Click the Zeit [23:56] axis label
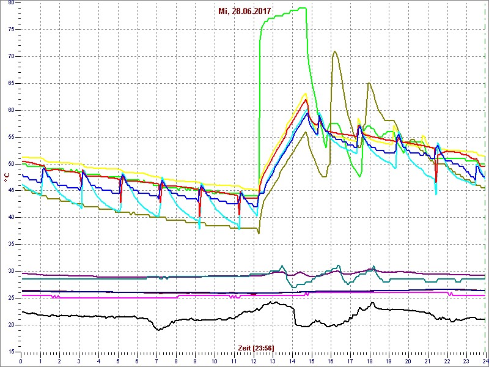The width and height of the screenshot is (489, 367). click(256, 348)
